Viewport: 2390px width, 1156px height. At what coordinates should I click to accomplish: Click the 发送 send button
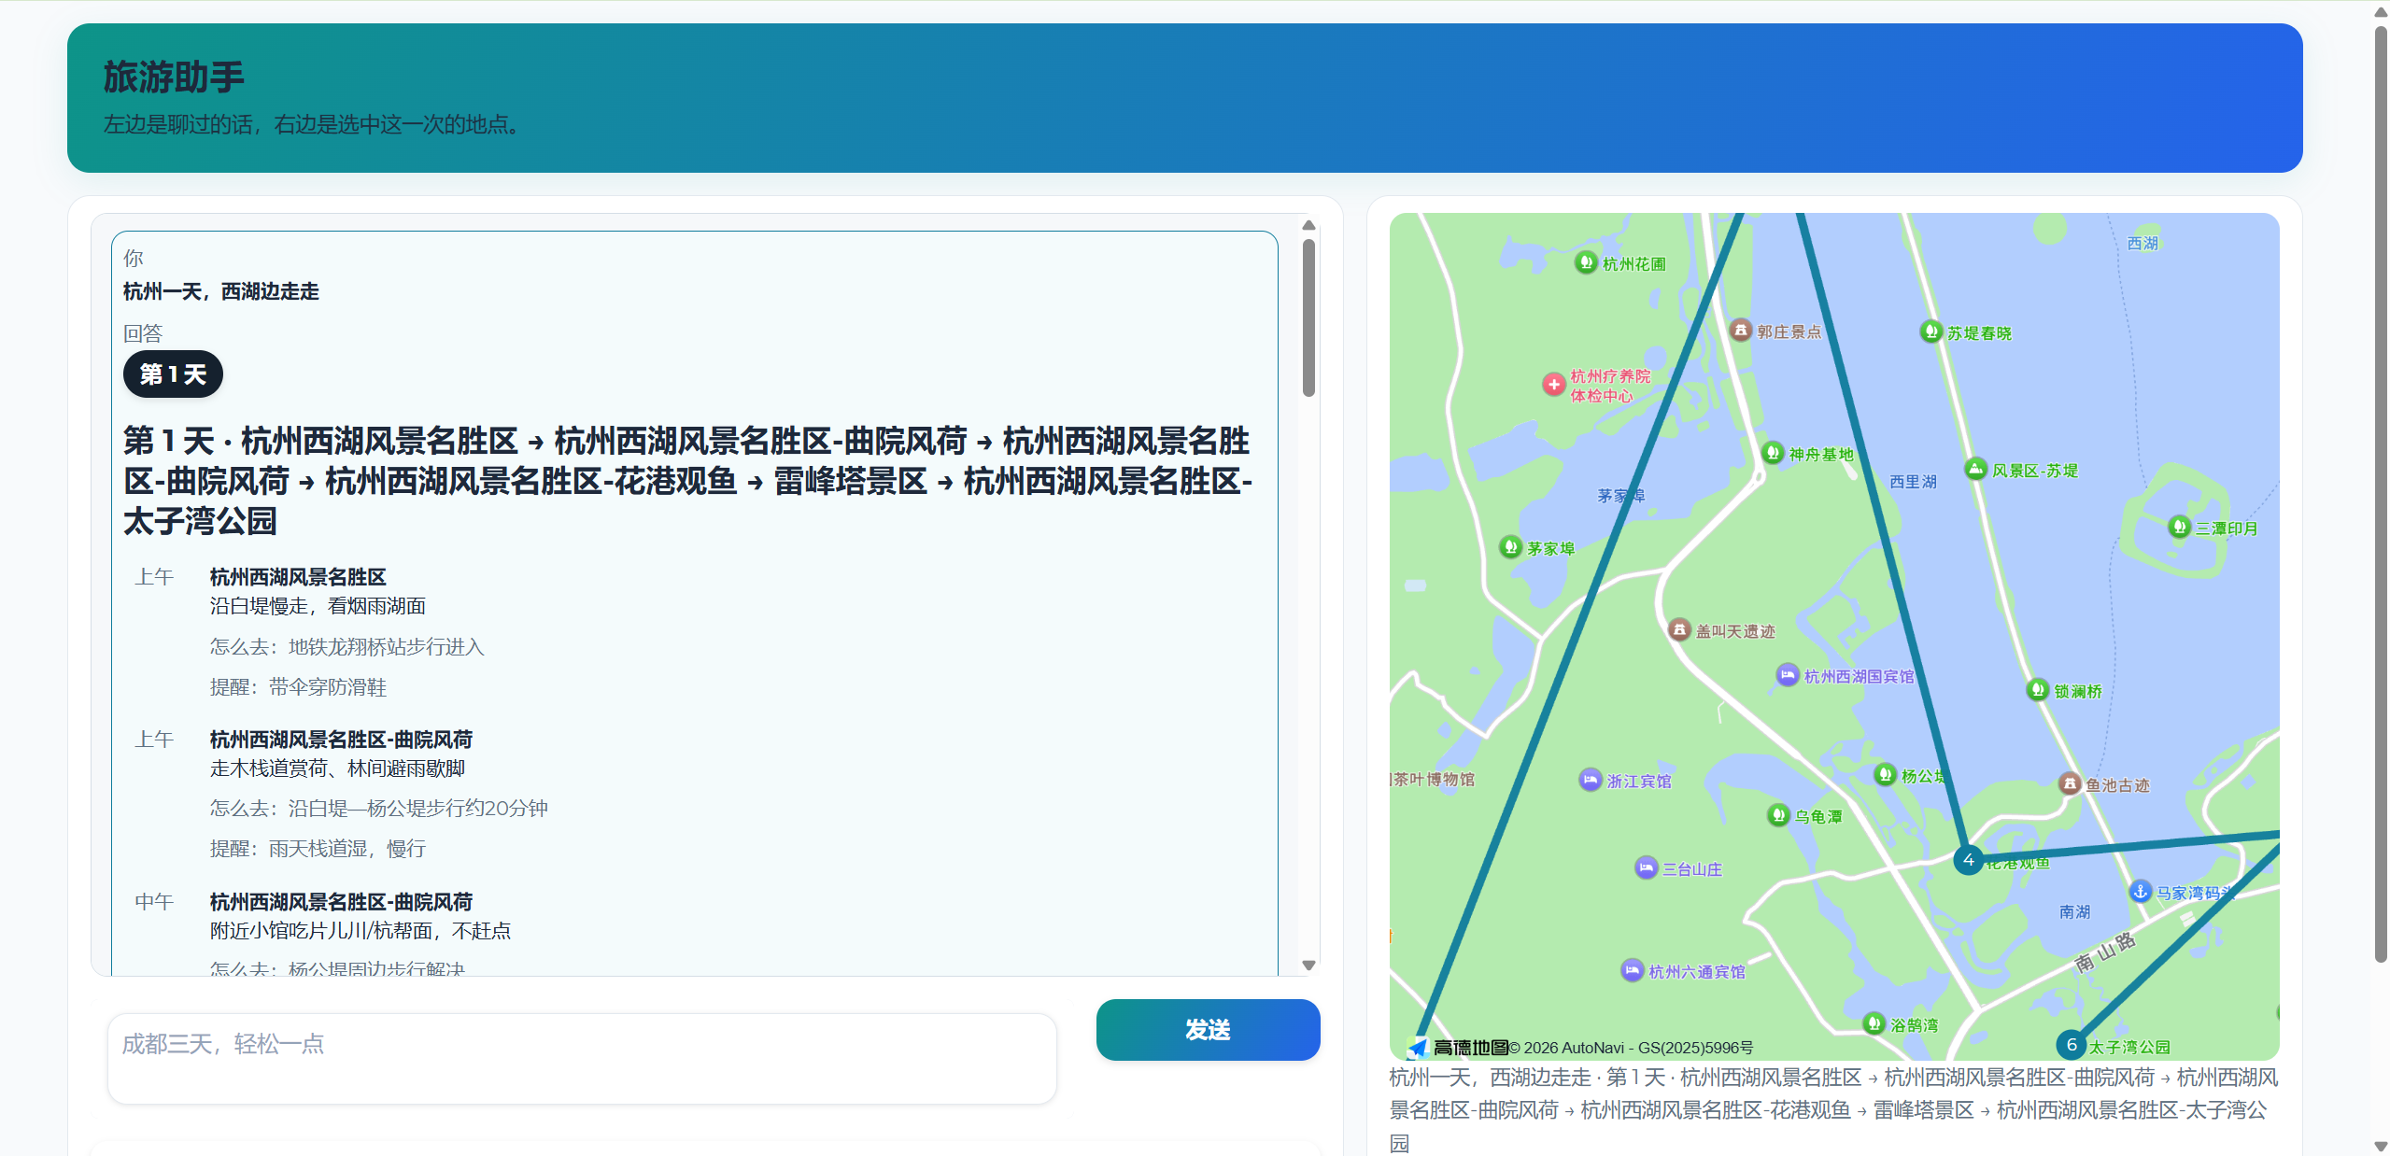click(x=1208, y=1030)
